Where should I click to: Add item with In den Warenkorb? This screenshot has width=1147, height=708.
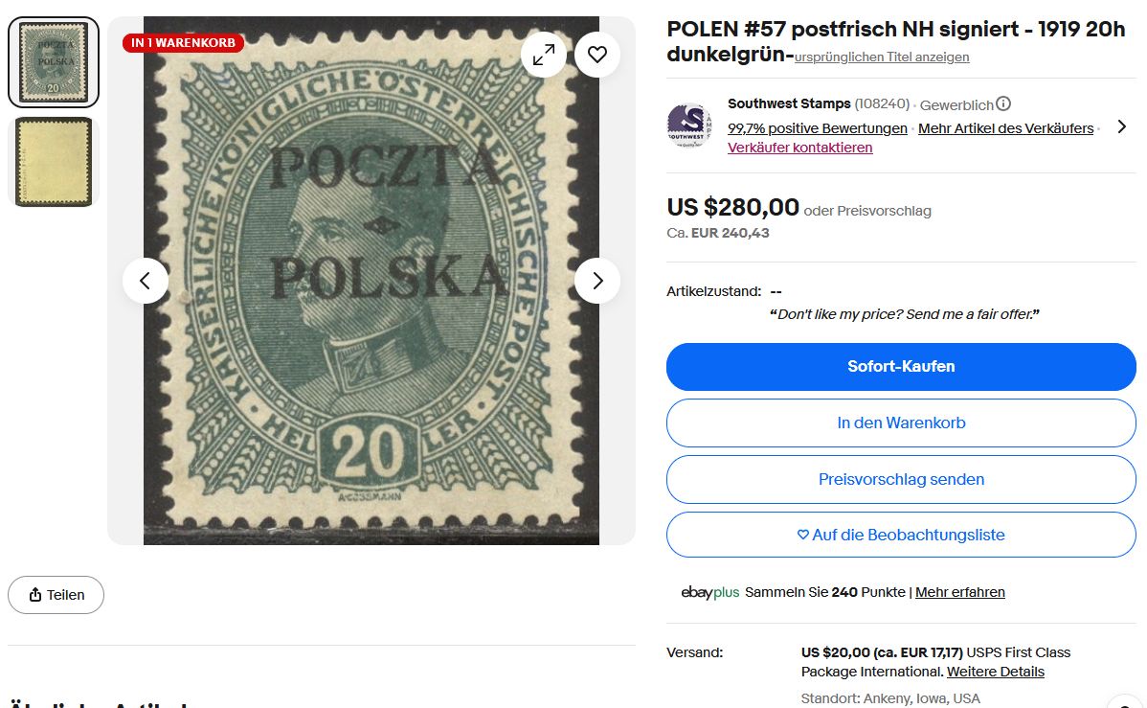(x=901, y=423)
